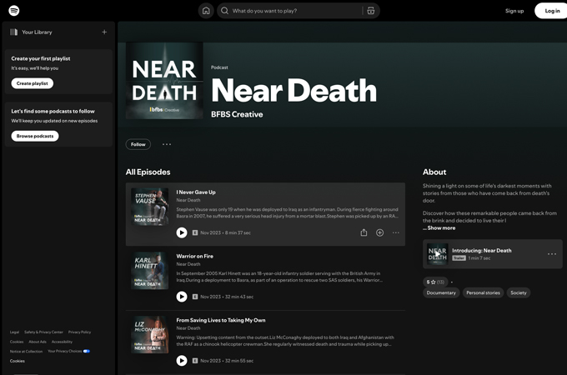Viewport: 567px width, 375px height.
Task: Click the BFBS Creative publisher name
Action: [237, 114]
